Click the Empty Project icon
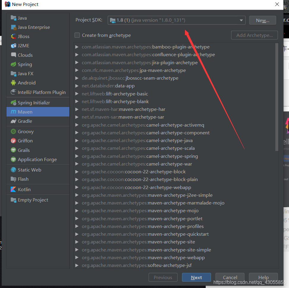This screenshot has width=289, height=288. [13, 200]
